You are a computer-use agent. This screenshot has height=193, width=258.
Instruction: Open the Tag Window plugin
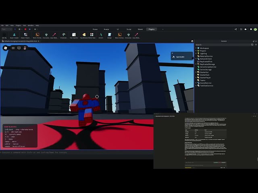click(x=84, y=35)
